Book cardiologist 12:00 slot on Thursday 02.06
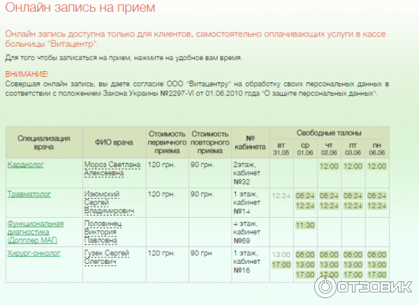Viewport: 419px width, 305px height. [x=329, y=166]
